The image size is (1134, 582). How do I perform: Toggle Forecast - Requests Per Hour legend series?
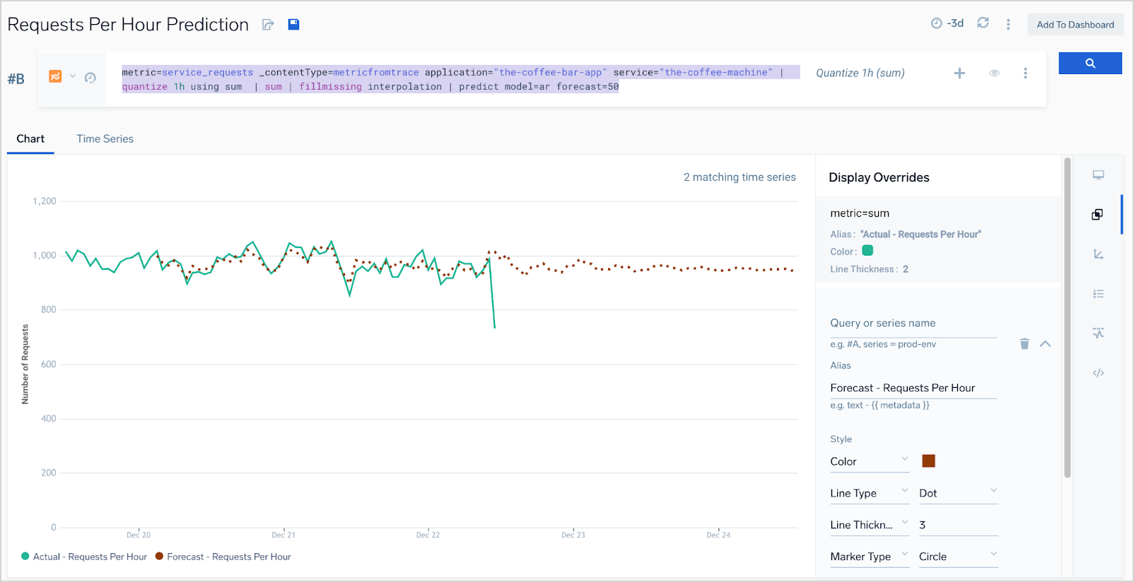tap(223, 557)
